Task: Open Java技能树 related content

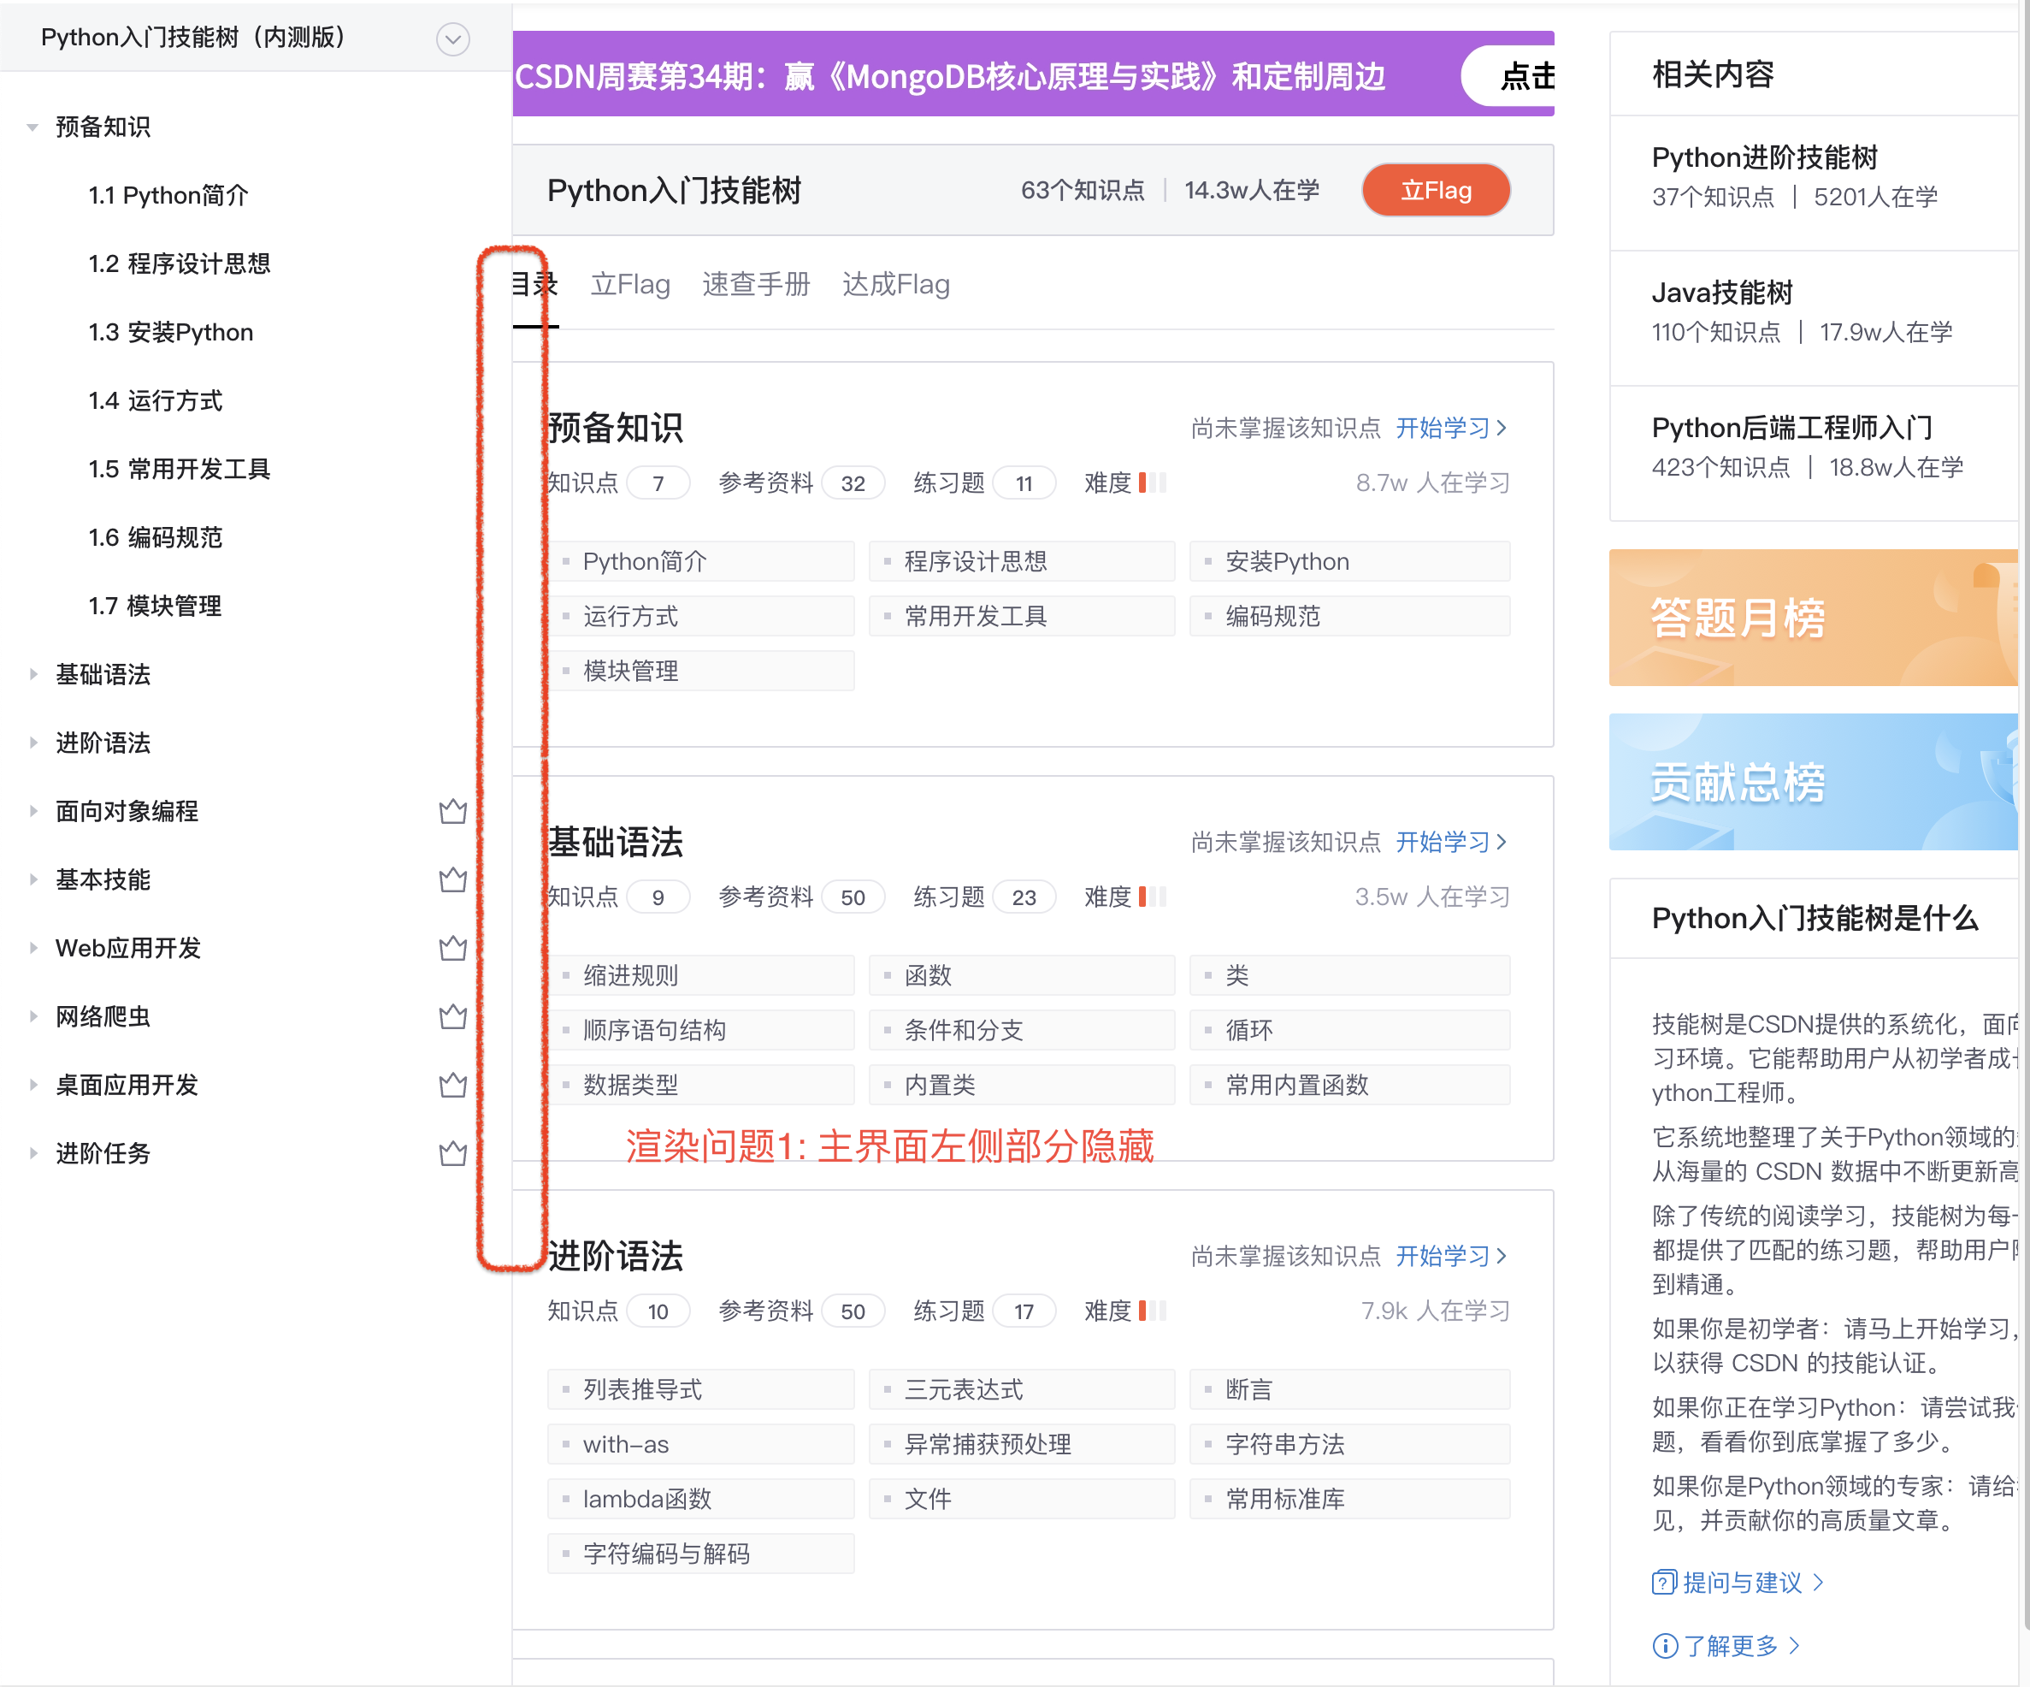Action: coord(1721,292)
